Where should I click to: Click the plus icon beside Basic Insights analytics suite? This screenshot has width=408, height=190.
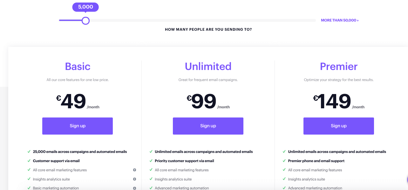[x=134, y=179]
